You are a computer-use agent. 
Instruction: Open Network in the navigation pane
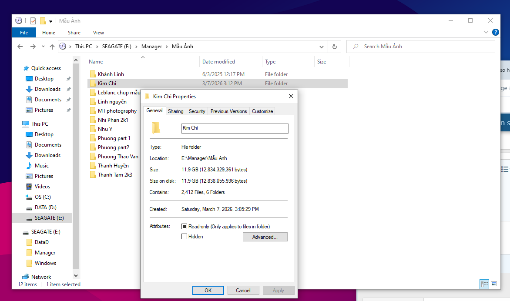41,277
